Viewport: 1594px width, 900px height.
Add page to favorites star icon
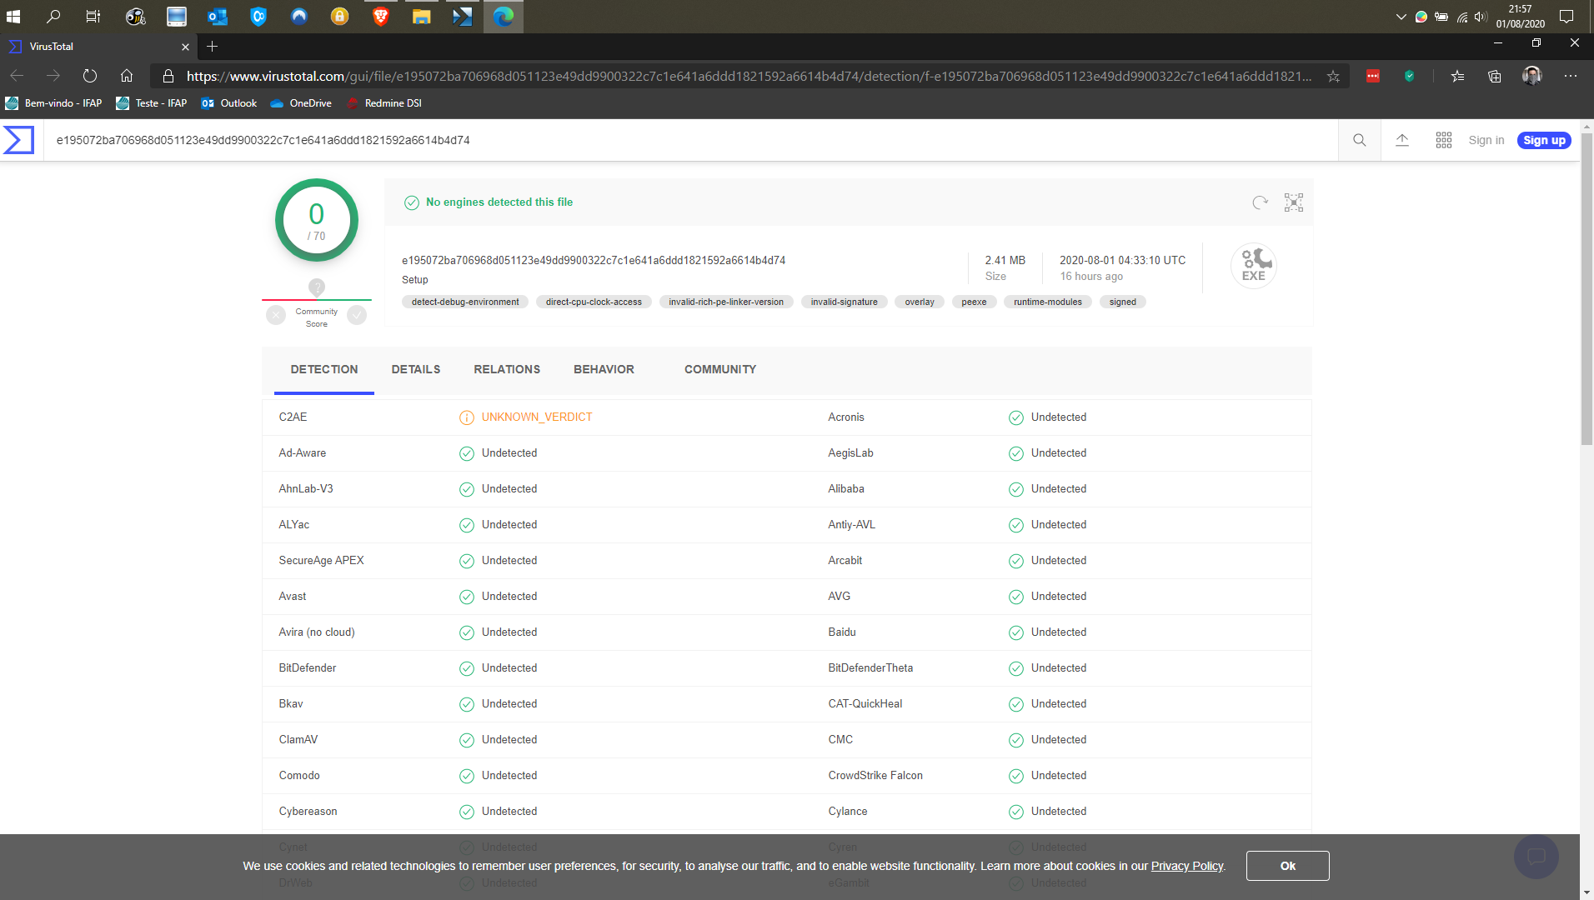pos(1333,76)
